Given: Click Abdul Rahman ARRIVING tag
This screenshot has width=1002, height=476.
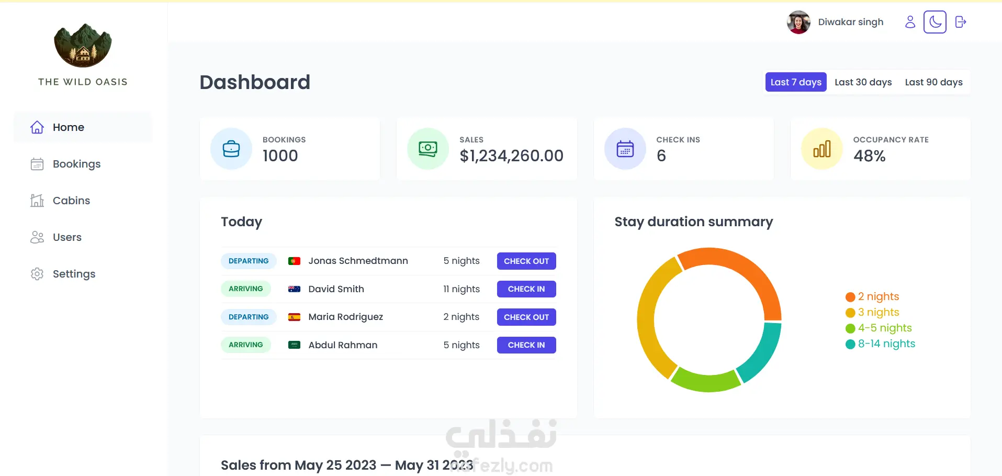Looking at the screenshot, I should coord(246,345).
